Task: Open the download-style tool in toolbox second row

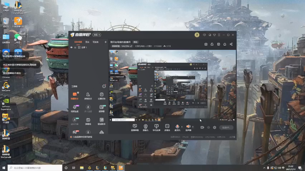Action: 88,109
